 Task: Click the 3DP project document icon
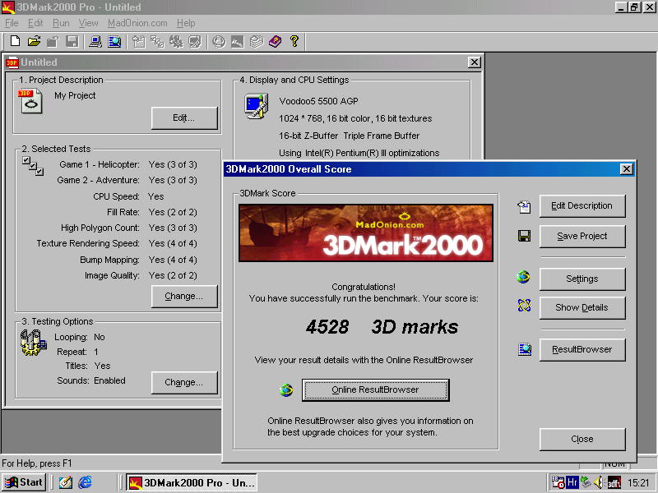click(30, 100)
